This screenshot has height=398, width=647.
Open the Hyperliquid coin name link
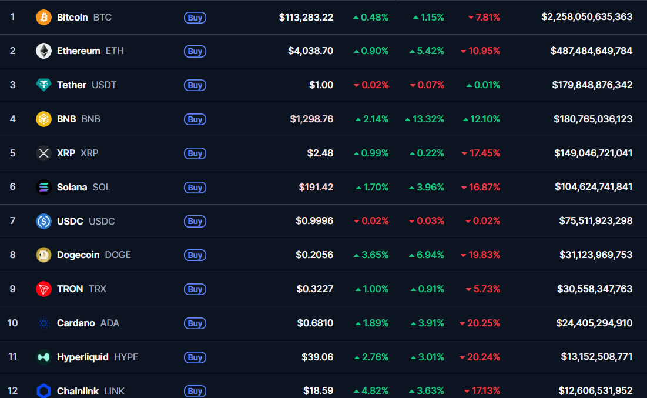pyautogui.click(x=82, y=357)
